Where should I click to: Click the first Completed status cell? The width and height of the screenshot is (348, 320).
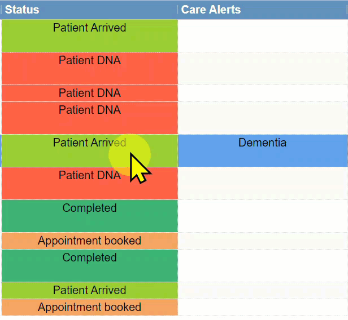[x=89, y=216]
